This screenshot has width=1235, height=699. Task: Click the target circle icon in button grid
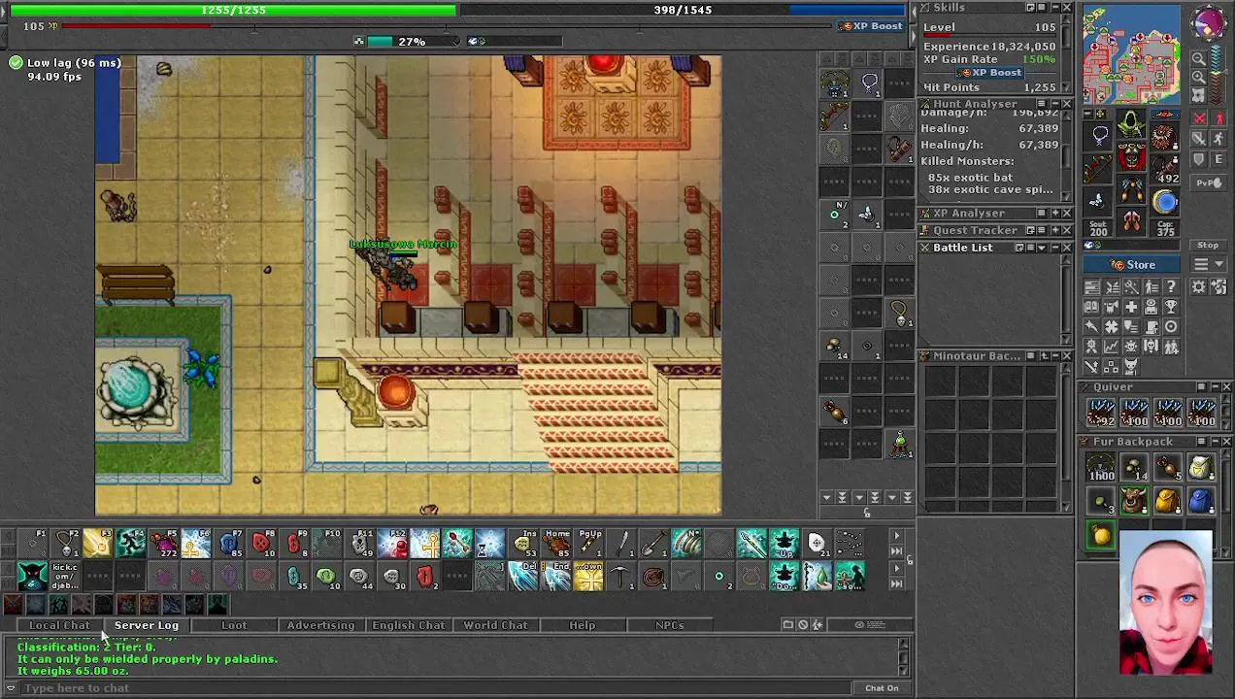(x=1171, y=327)
